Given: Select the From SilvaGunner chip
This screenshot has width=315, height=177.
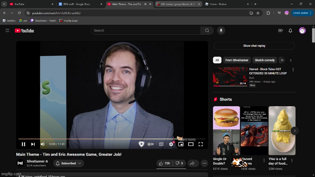Looking at the screenshot, I should (x=237, y=60).
